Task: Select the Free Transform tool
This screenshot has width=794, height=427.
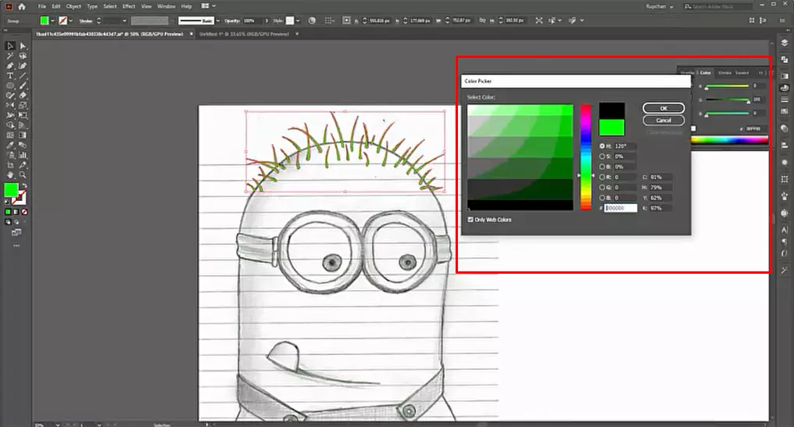Action: [x=23, y=116]
